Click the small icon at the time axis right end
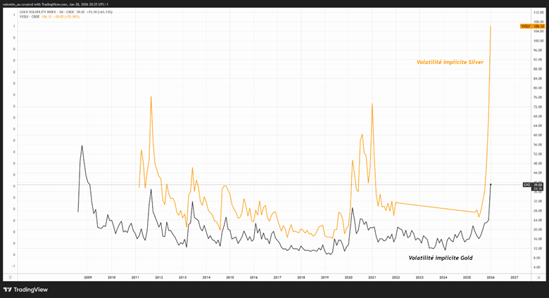 [x=537, y=277]
